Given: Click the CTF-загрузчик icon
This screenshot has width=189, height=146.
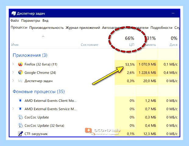Looking at the screenshot, I should pos(20,134).
